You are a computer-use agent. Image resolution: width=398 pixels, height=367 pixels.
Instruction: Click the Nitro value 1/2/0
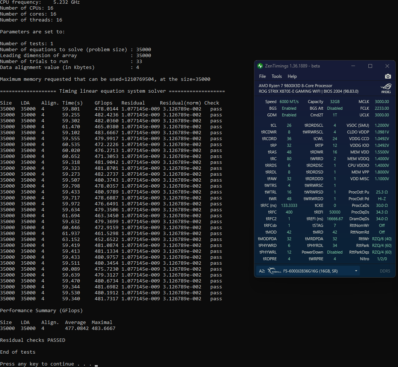click(x=382, y=259)
